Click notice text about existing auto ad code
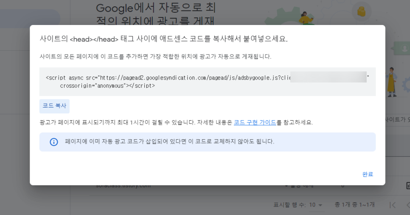The image size is (410, 215). pos(169,141)
